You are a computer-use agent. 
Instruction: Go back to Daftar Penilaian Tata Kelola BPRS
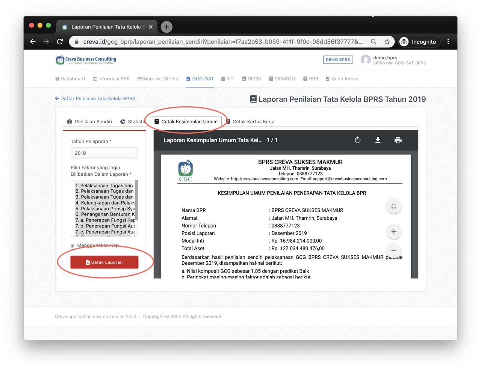95,98
